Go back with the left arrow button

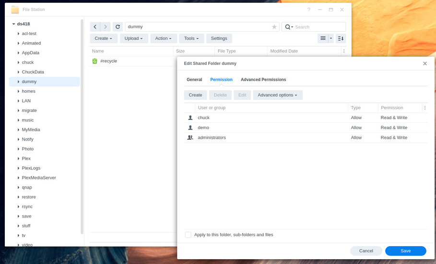95,27
